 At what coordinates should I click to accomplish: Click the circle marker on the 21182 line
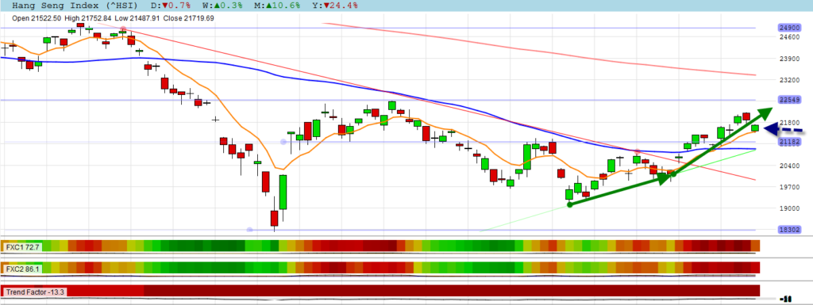coord(283,142)
